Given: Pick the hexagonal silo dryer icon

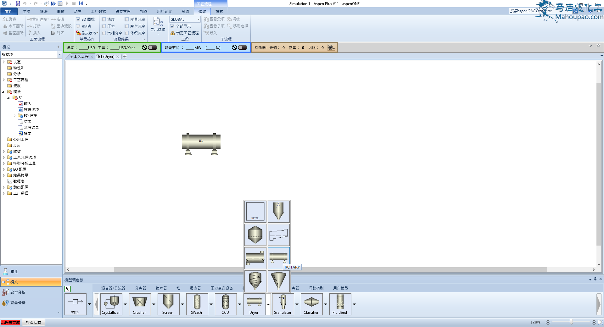Looking at the screenshot, I should [255, 235].
